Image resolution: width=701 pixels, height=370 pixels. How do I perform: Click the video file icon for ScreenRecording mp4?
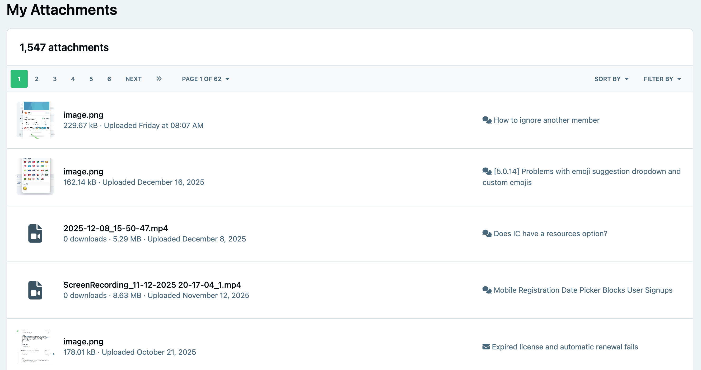pos(35,290)
